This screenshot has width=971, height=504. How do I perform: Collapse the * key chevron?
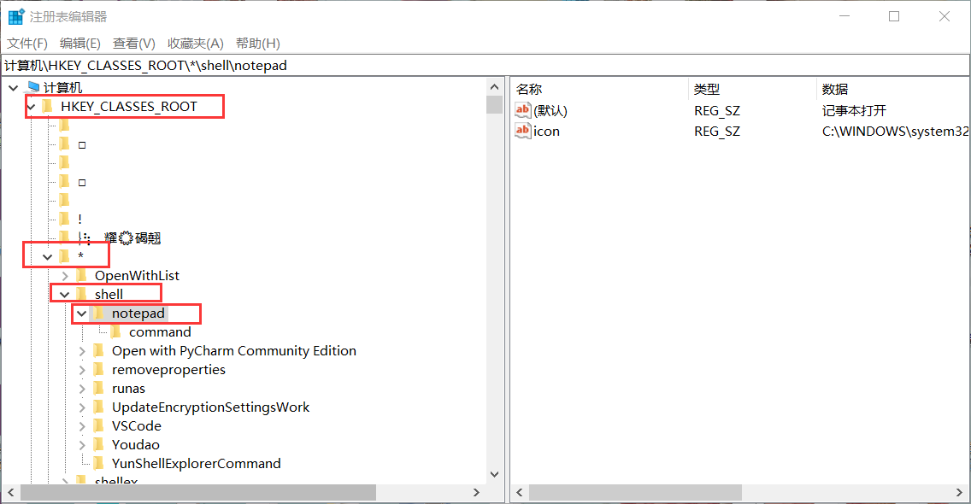coord(48,256)
